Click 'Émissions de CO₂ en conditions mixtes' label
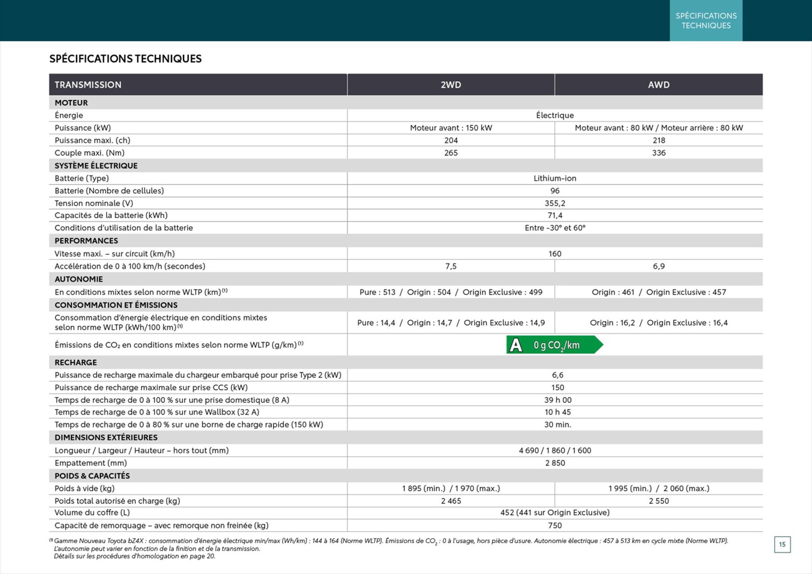This screenshot has height=574, width=812. [x=179, y=345]
